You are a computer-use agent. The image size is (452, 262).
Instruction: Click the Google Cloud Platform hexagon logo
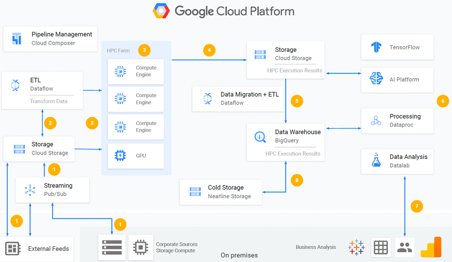(x=161, y=11)
